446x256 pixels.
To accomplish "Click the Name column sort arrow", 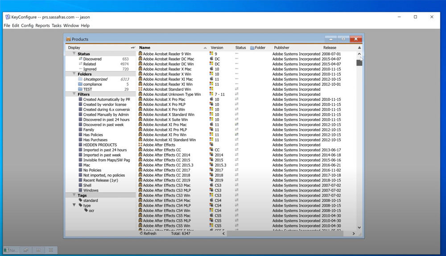I will [x=205, y=48].
